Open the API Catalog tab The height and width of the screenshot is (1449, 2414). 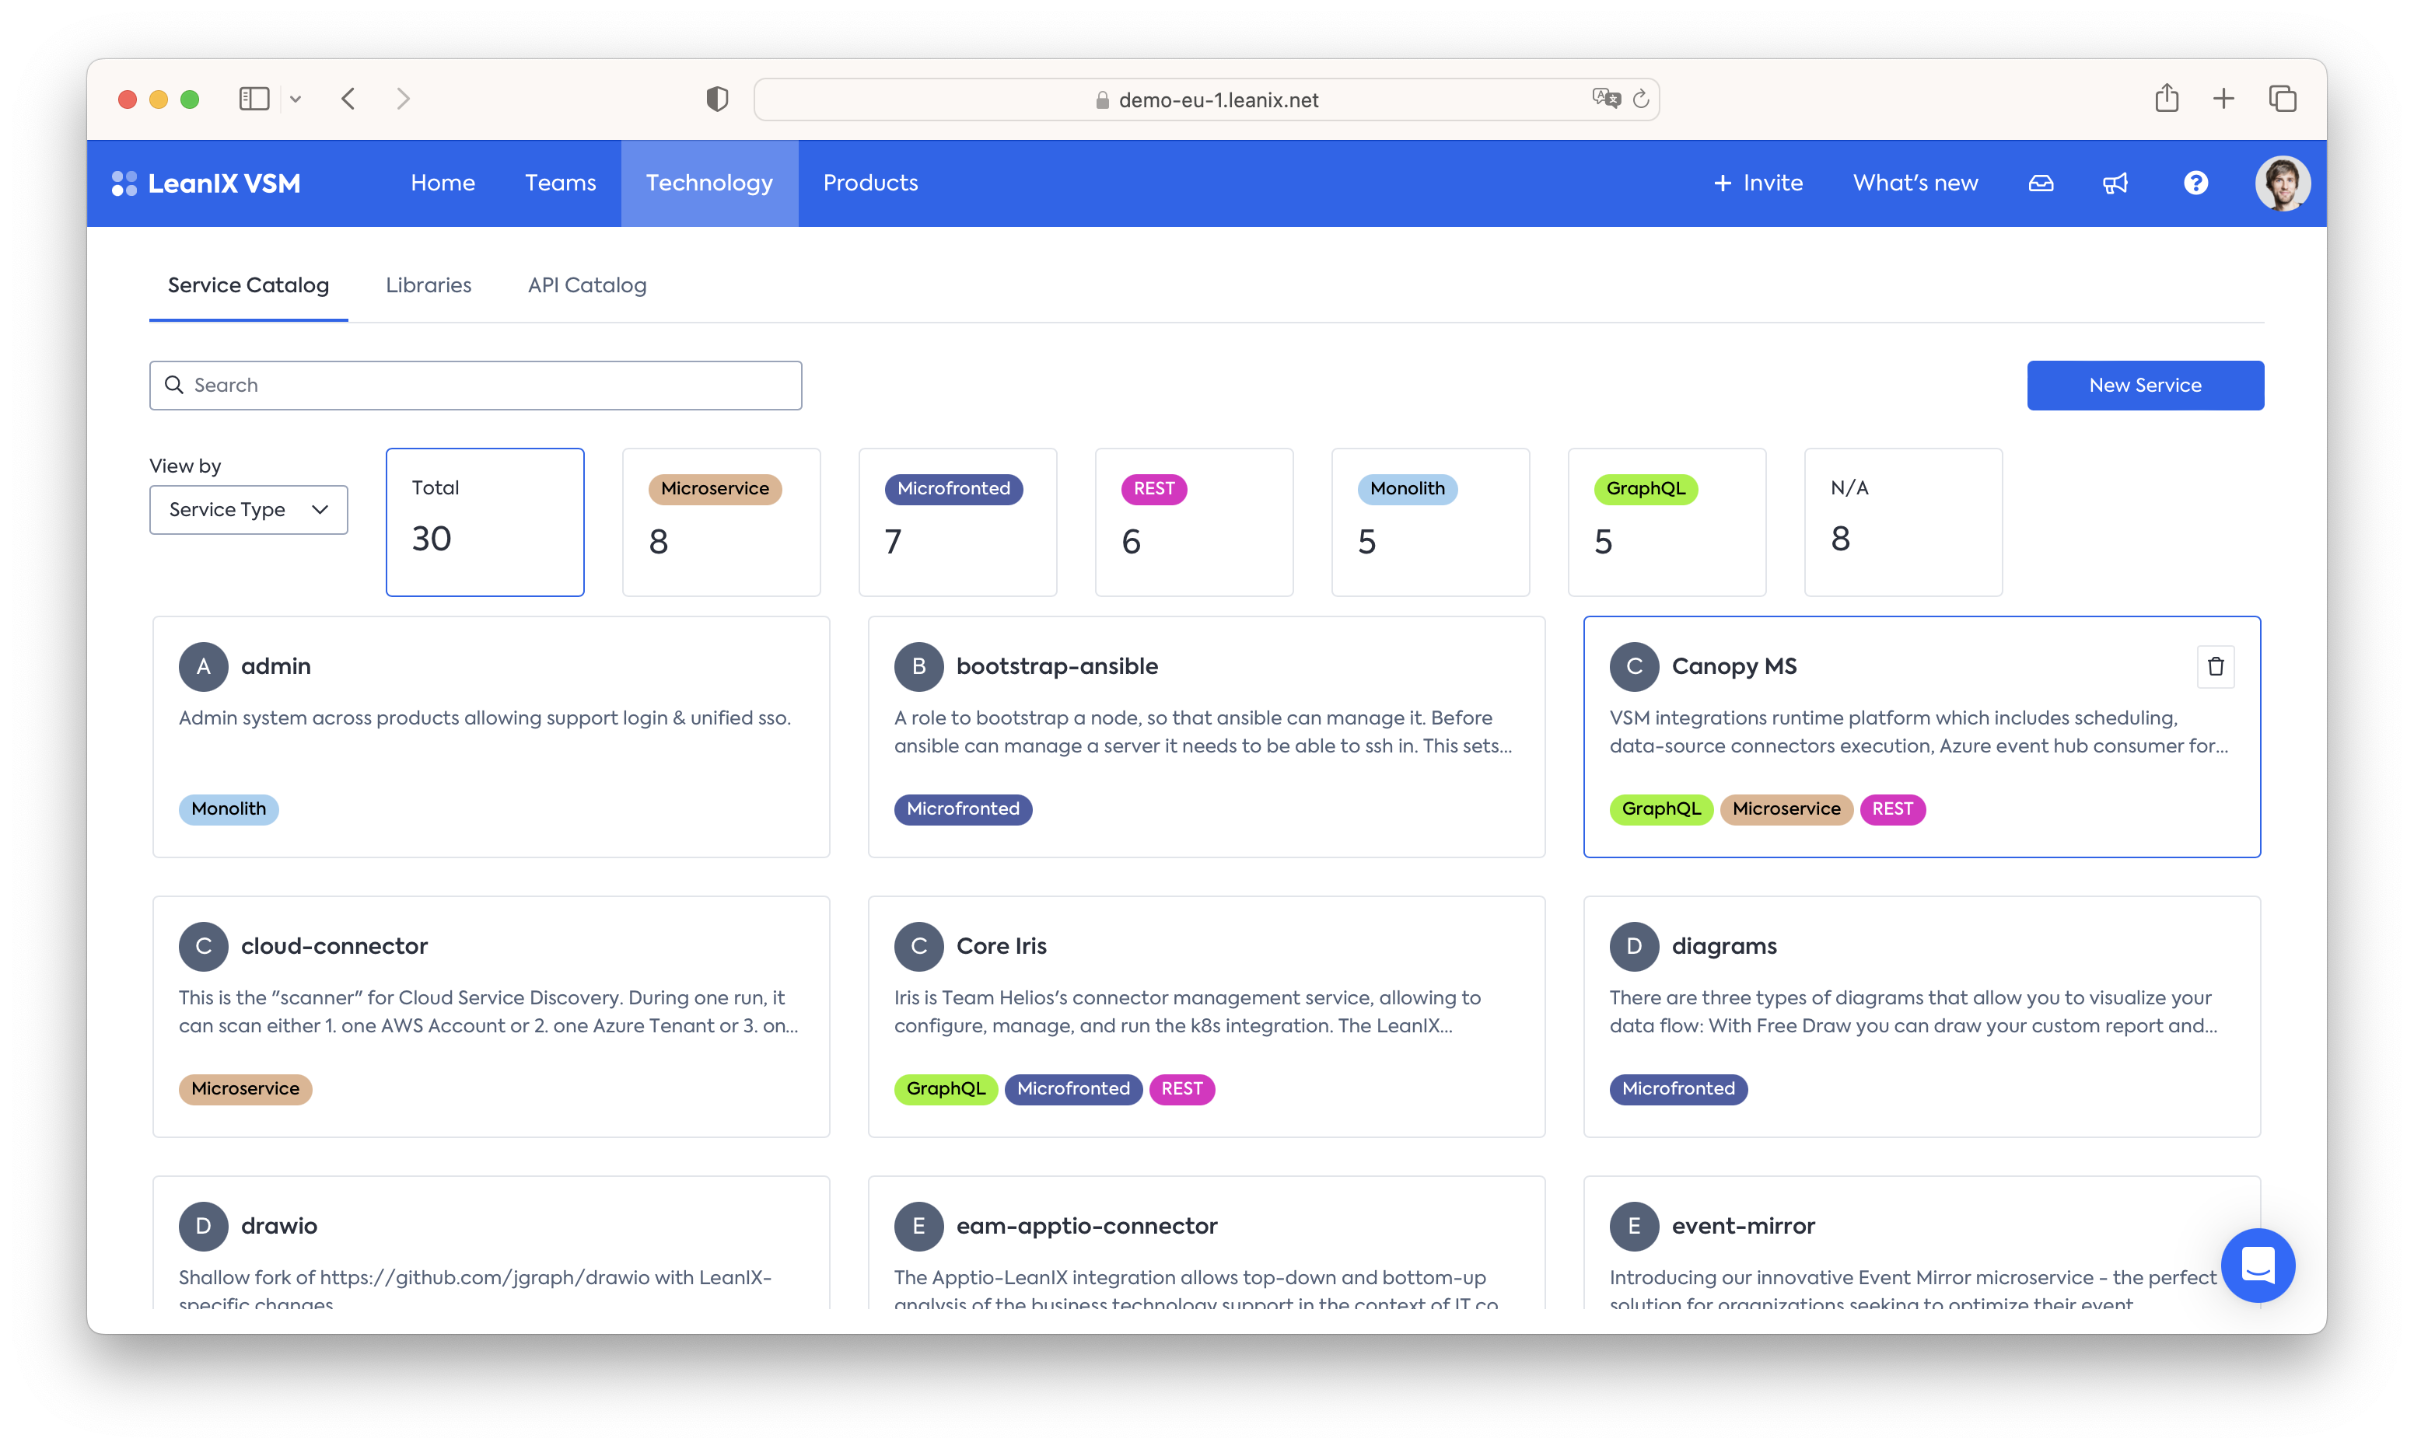click(587, 285)
